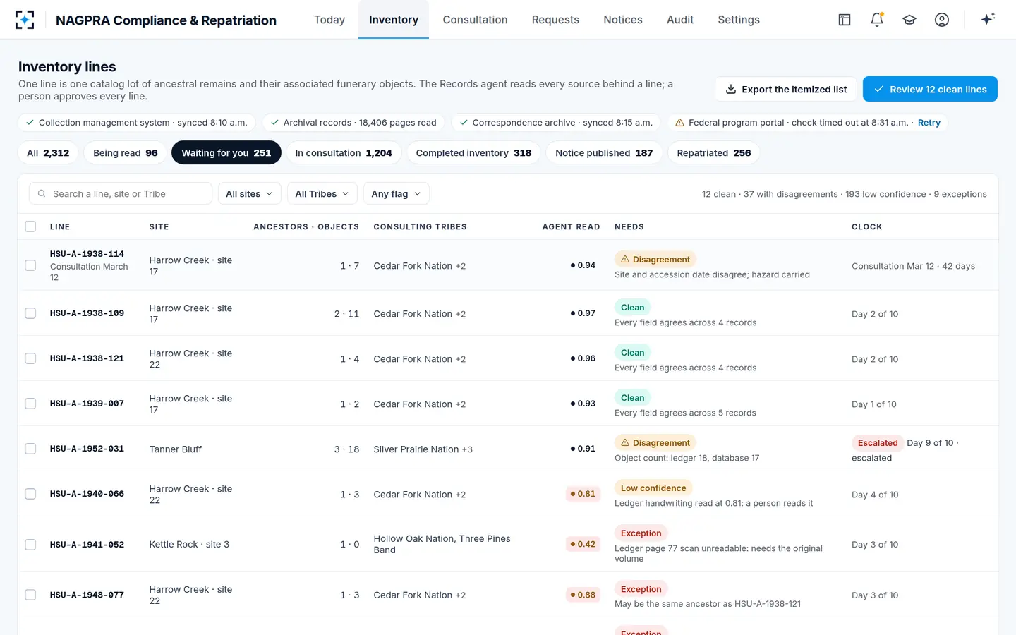Viewport: 1016px width, 635px height.
Task: Check the row HSU-A-1938-121 checkbox
Action: click(30, 358)
